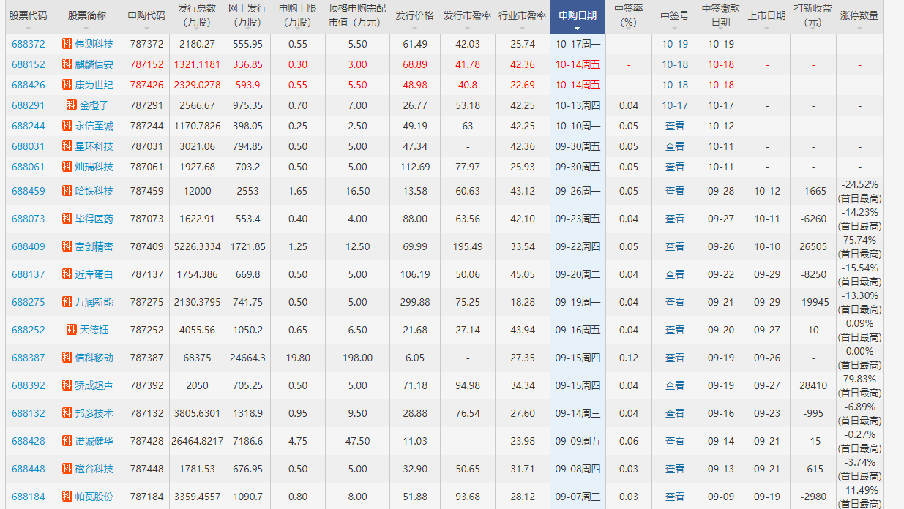904x509 pixels.
Task: Click the 科 badge beside 麒麟信安
Action: coord(67,64)
